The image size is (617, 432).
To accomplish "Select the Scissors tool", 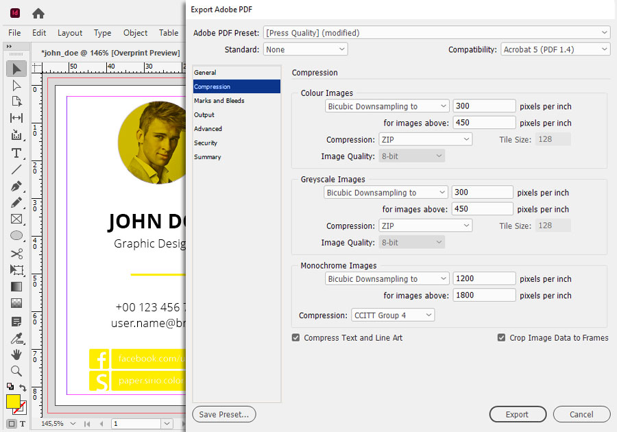I will 16,254.
